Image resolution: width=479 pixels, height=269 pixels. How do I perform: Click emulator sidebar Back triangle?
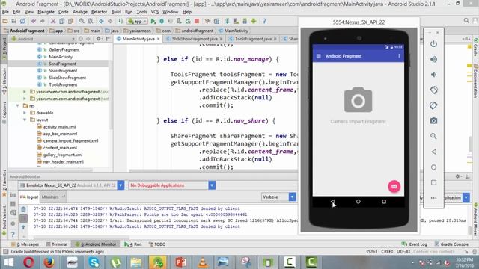point(433,152)
